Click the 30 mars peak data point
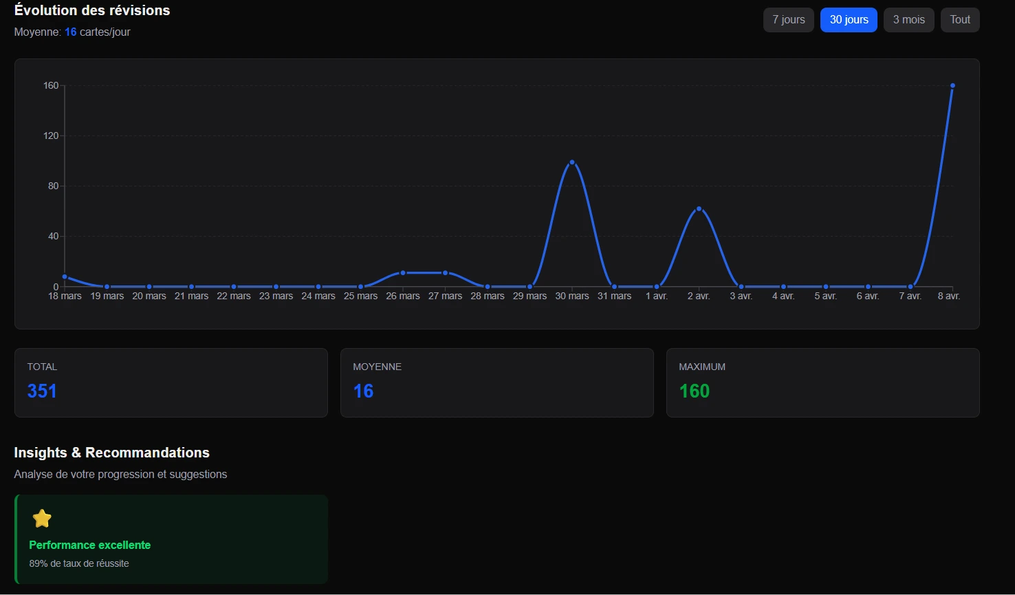Image resolution: width=1015 pixels, height=595 pixels. (x=572, y=162)
